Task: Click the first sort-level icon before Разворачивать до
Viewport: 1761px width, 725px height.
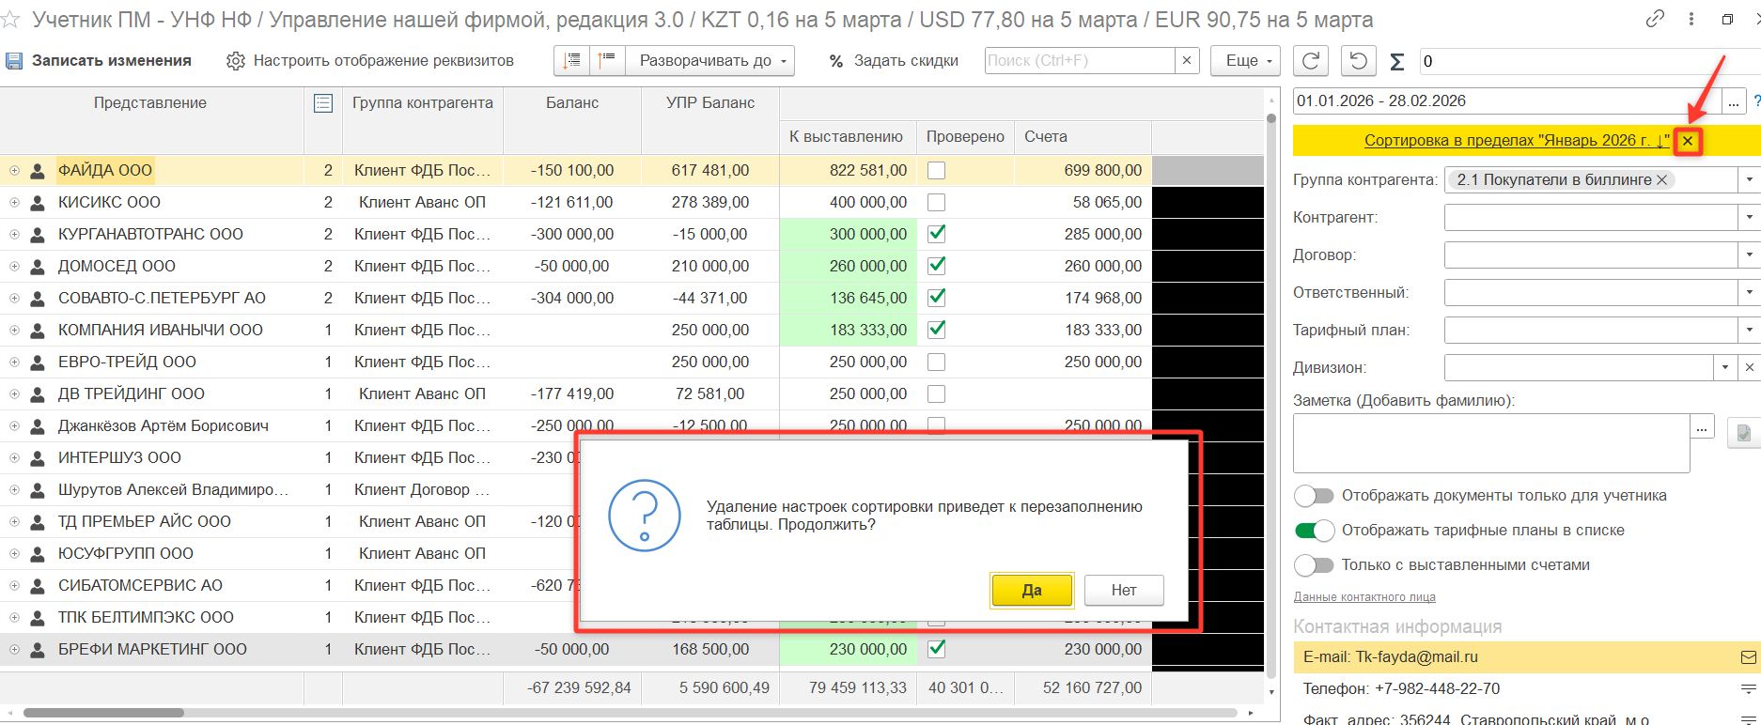Action: pos(571,61)
